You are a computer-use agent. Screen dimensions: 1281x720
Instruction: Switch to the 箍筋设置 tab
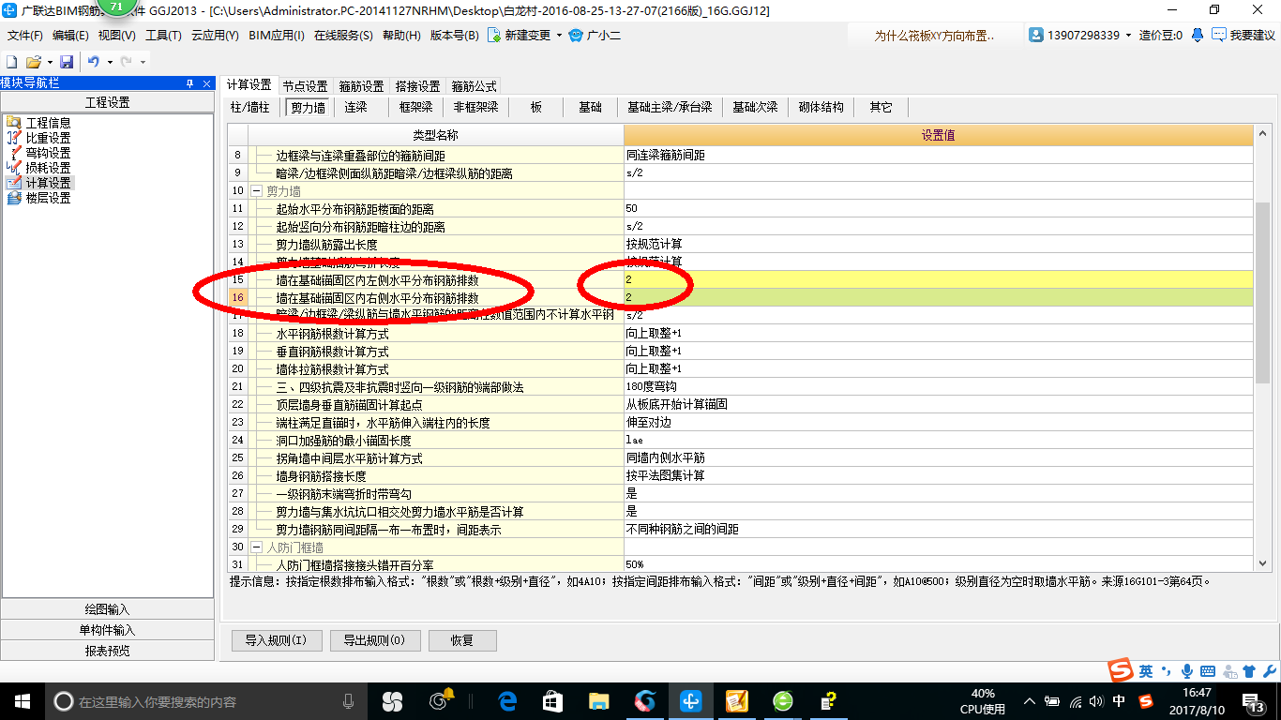click(x=361, y=85)
